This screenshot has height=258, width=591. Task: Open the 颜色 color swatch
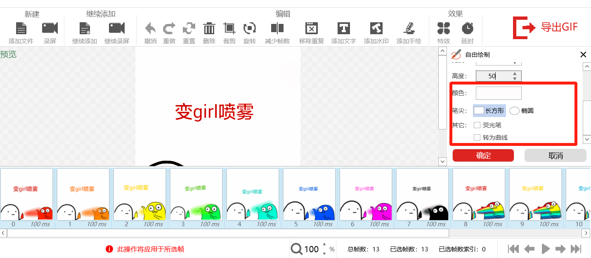click(499, 93)
